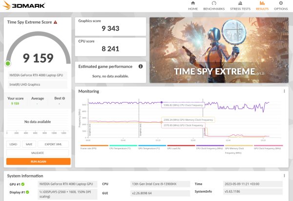Toggle the GPU Load (%) legend
This screenshot has width=293, height=201.
181,147
